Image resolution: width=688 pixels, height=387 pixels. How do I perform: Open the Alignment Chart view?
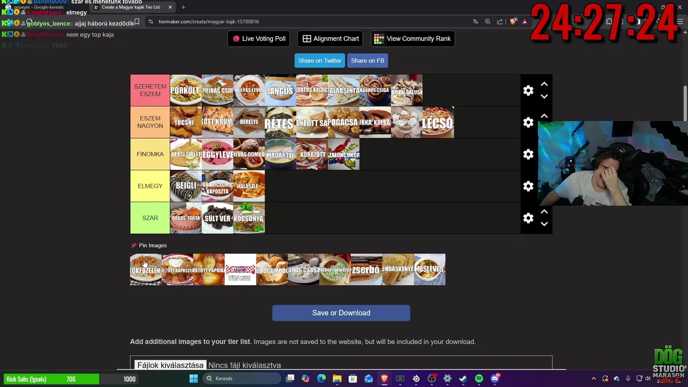tap(331, 39)
